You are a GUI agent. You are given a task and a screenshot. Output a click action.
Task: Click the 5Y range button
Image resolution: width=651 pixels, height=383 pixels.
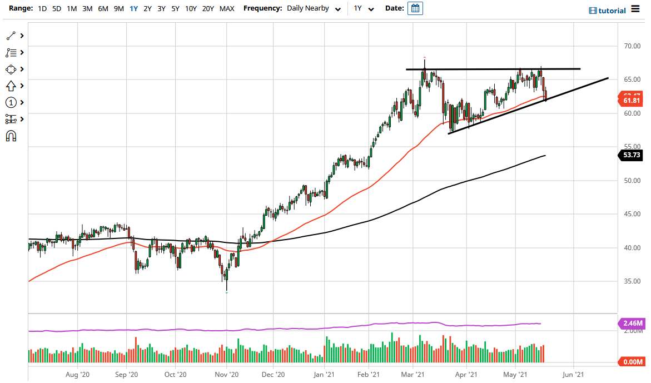(175, 9)
